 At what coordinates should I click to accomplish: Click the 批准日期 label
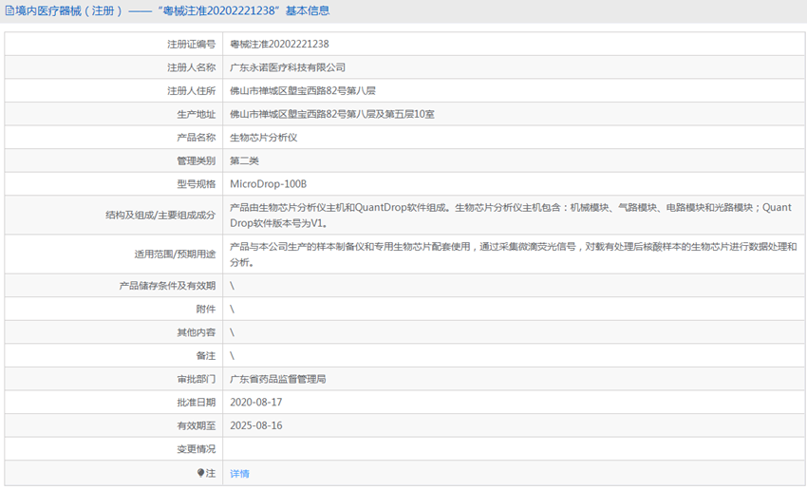coord(197,403)
